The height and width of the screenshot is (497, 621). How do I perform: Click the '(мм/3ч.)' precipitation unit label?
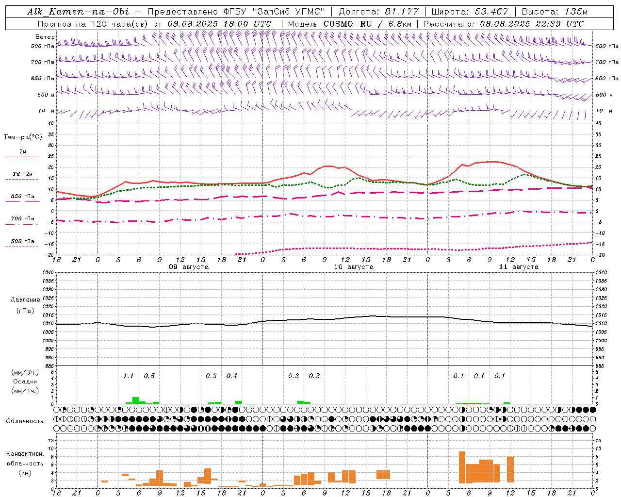click(x=25, y=372)
